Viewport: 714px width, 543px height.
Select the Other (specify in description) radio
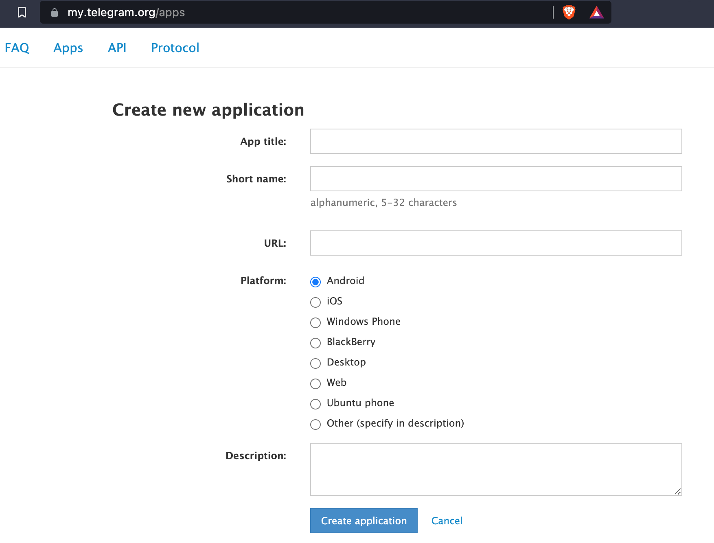tap(315, 424)
